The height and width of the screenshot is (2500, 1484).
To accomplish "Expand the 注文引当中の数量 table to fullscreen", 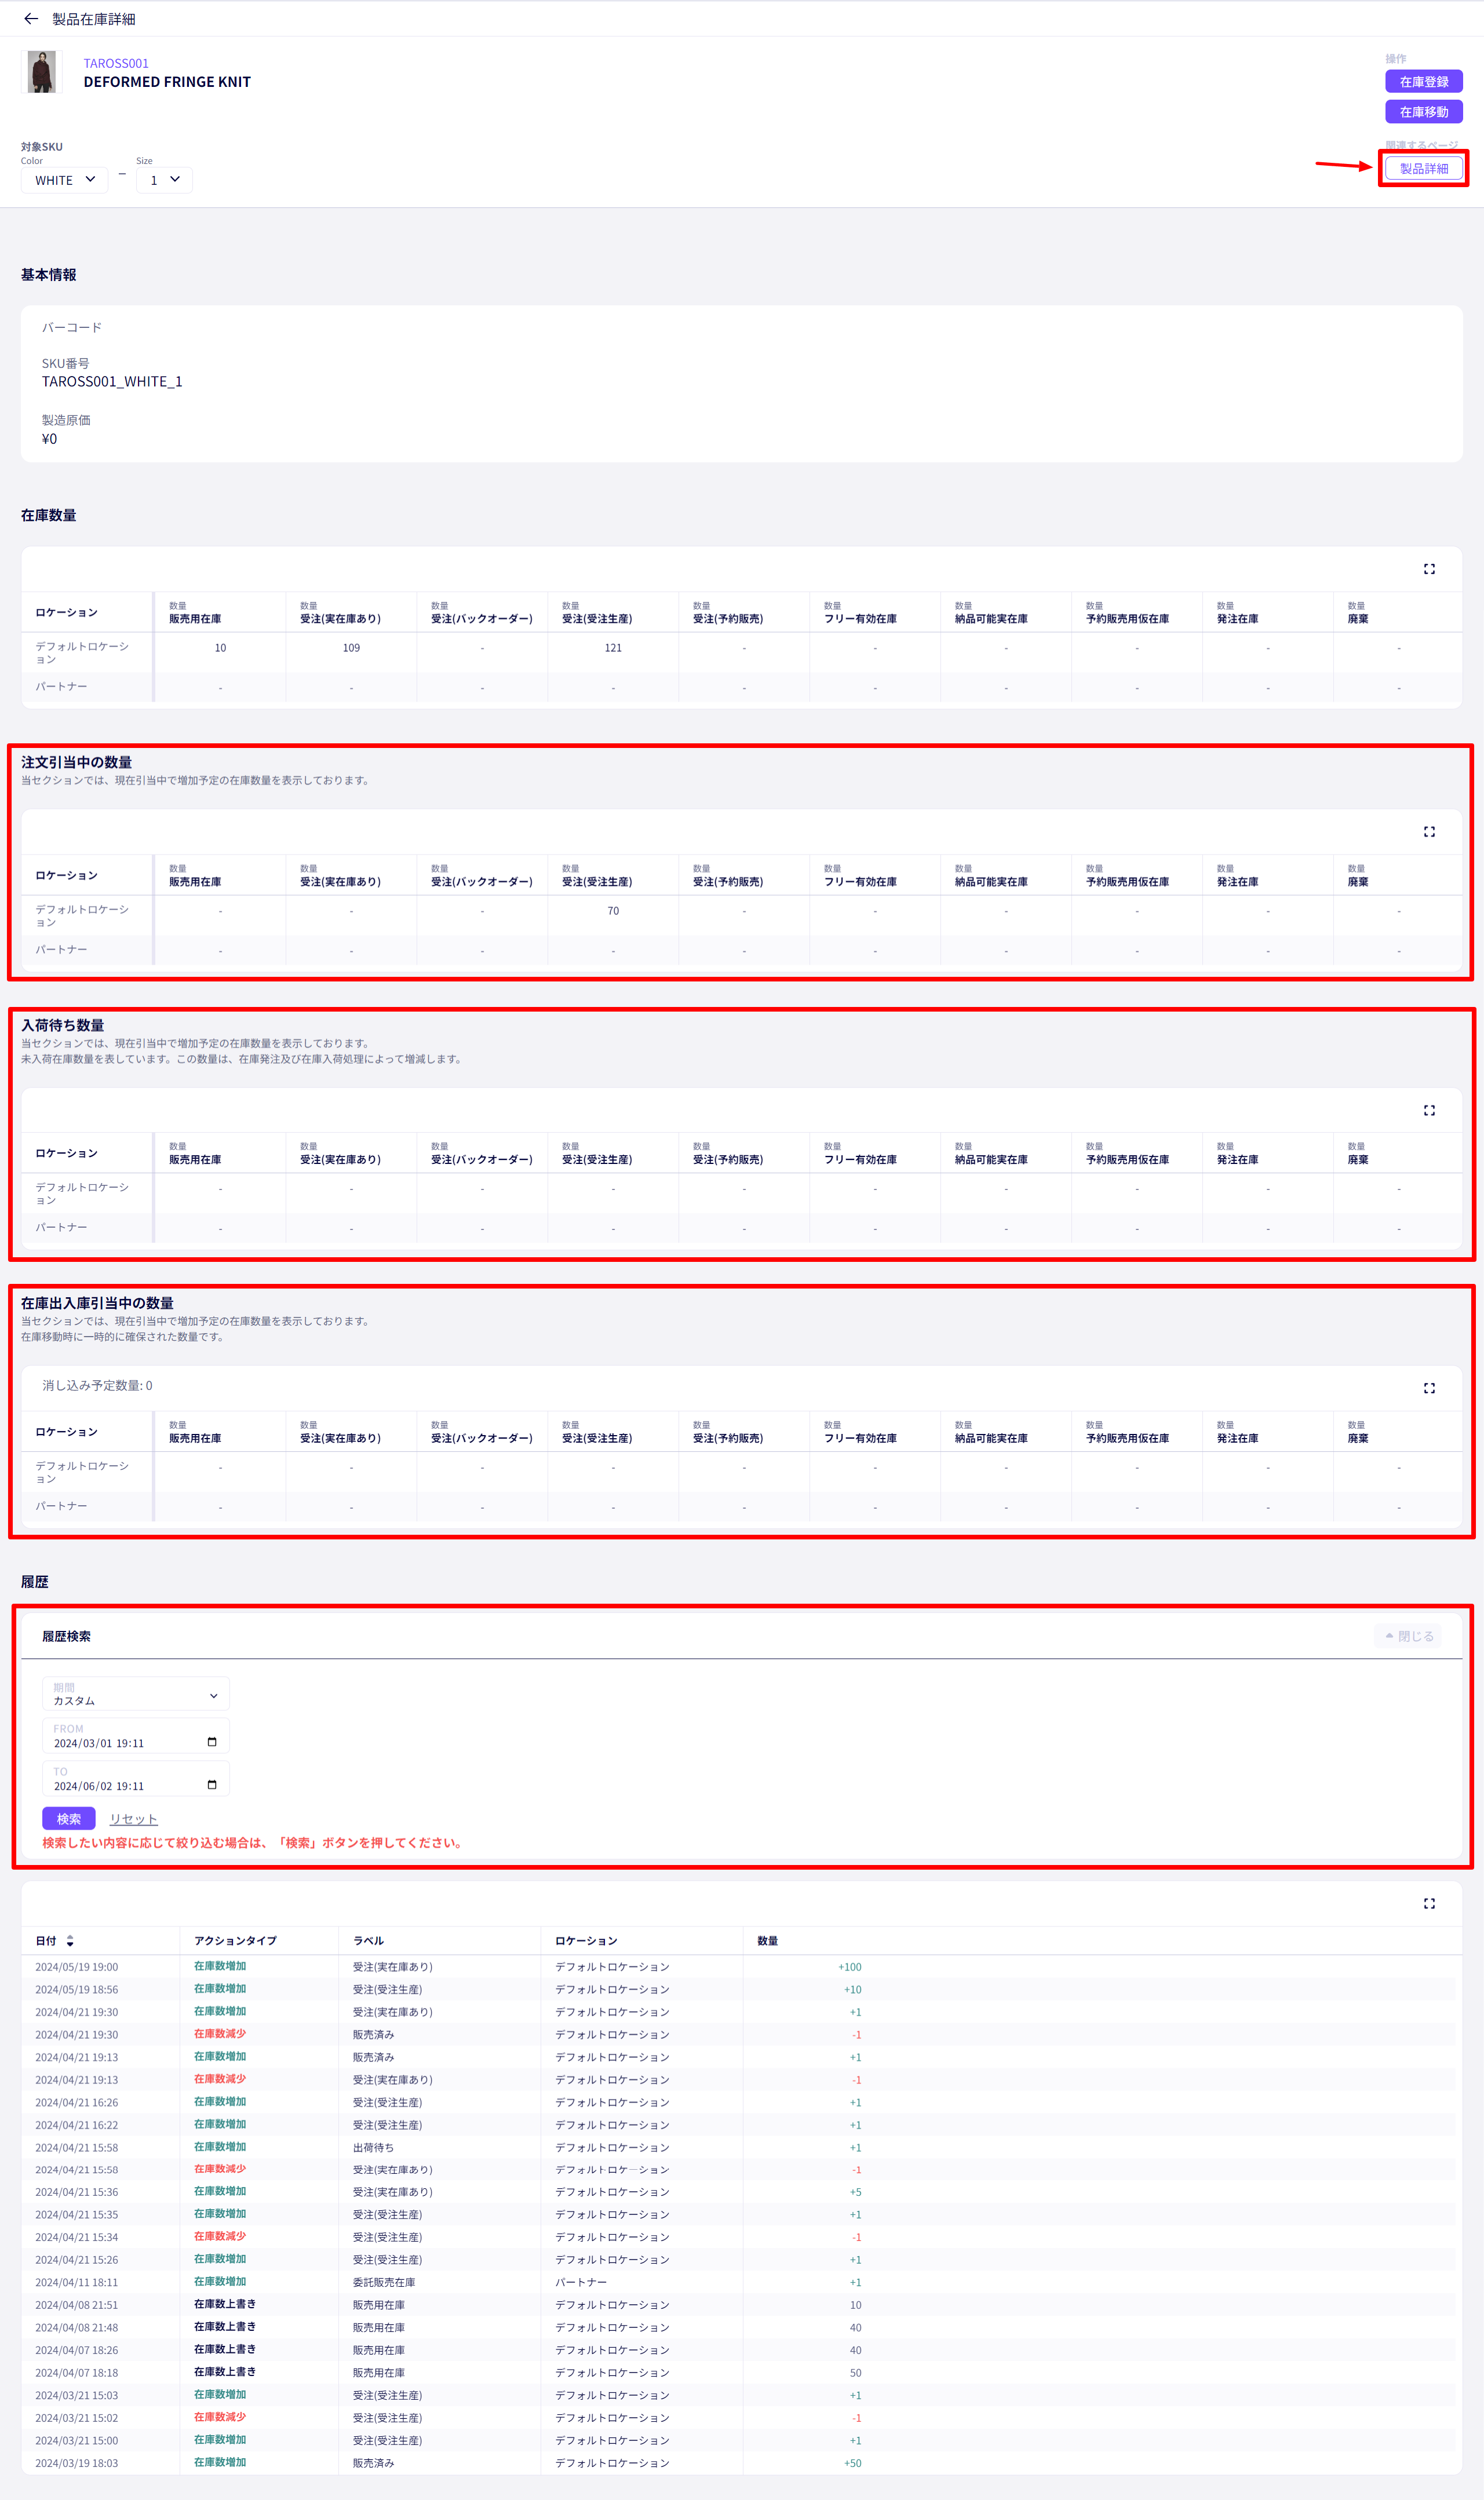I will [x=1429, y=831].
